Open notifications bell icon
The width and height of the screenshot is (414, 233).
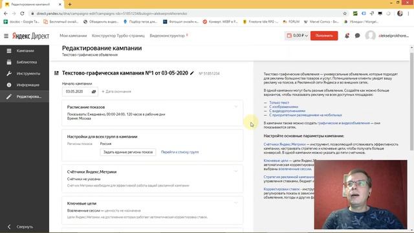pyautogui.click(x=347, y=36)
